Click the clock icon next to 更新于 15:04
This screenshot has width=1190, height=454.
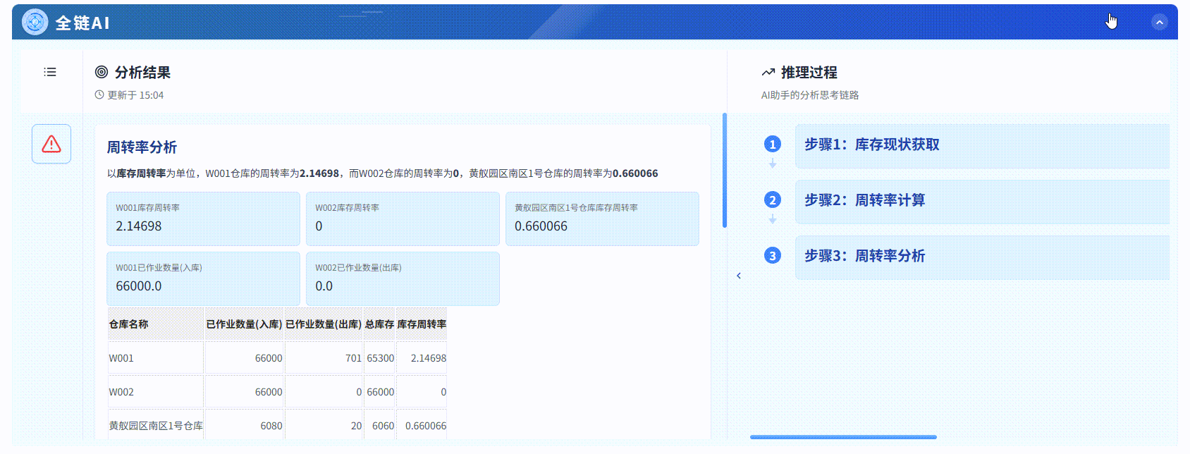[99, 95]
